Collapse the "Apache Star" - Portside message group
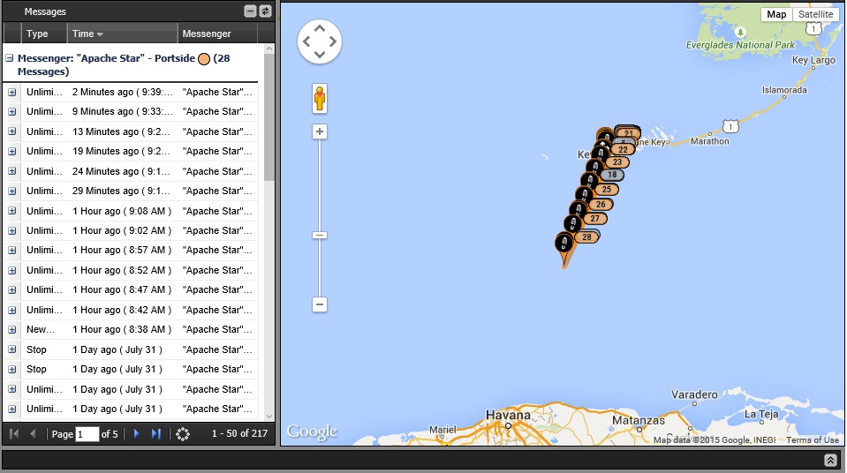Viewport: 847px width, 473px height. 9,57
